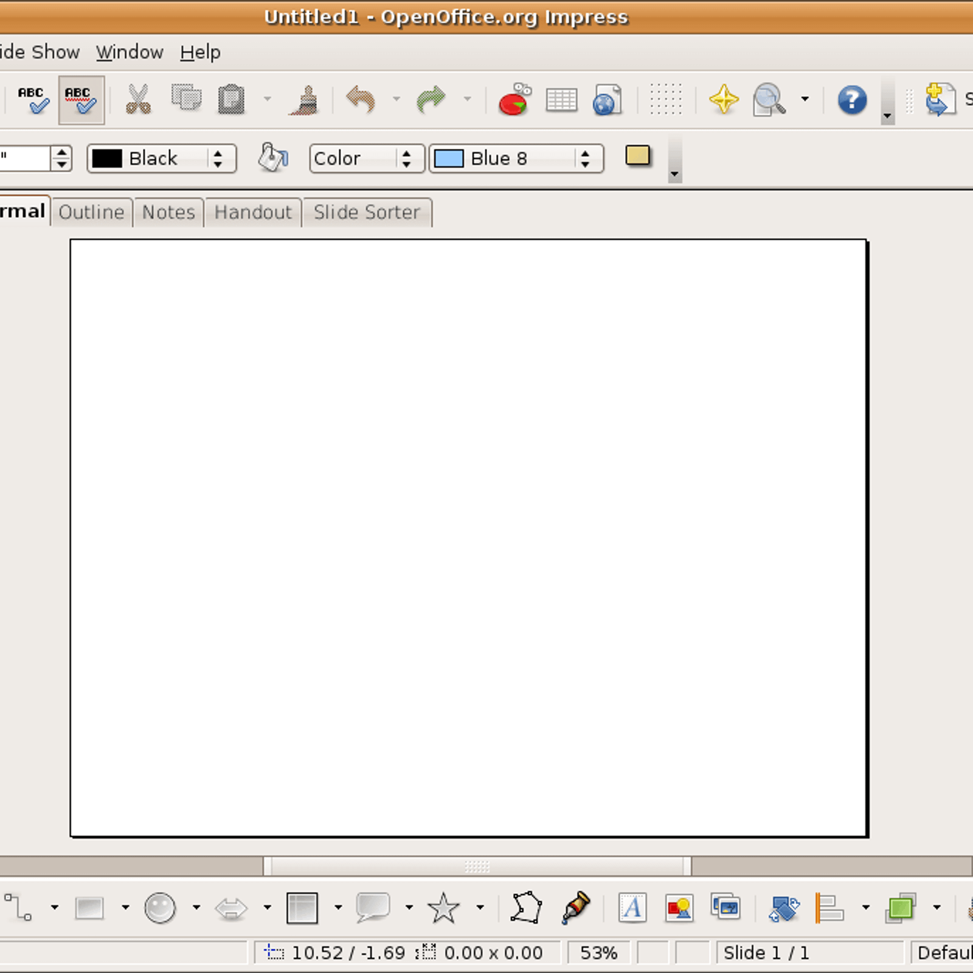This screenshot has width=973, height=973.
Task: Click the Hyperlink globe icon
Action: [608, 100]
